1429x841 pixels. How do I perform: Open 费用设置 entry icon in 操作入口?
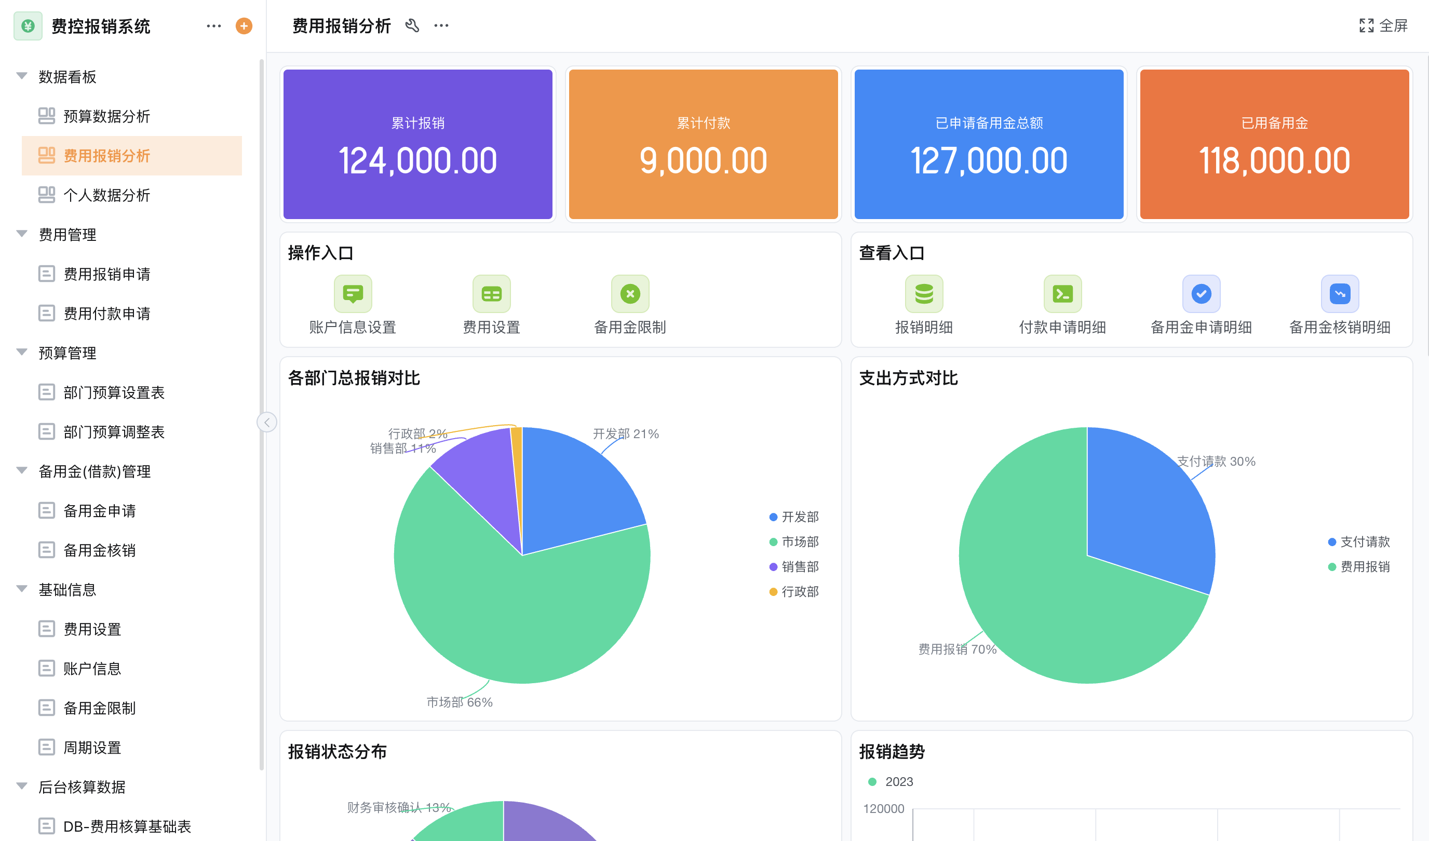click(492, 294)
